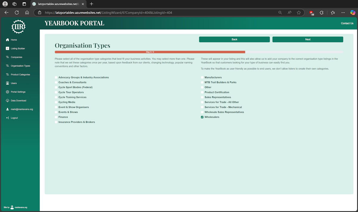The width and height of the screenshot is (358, 212).
Task: Click the Companies list icon
Action: (x=7, y=57)
